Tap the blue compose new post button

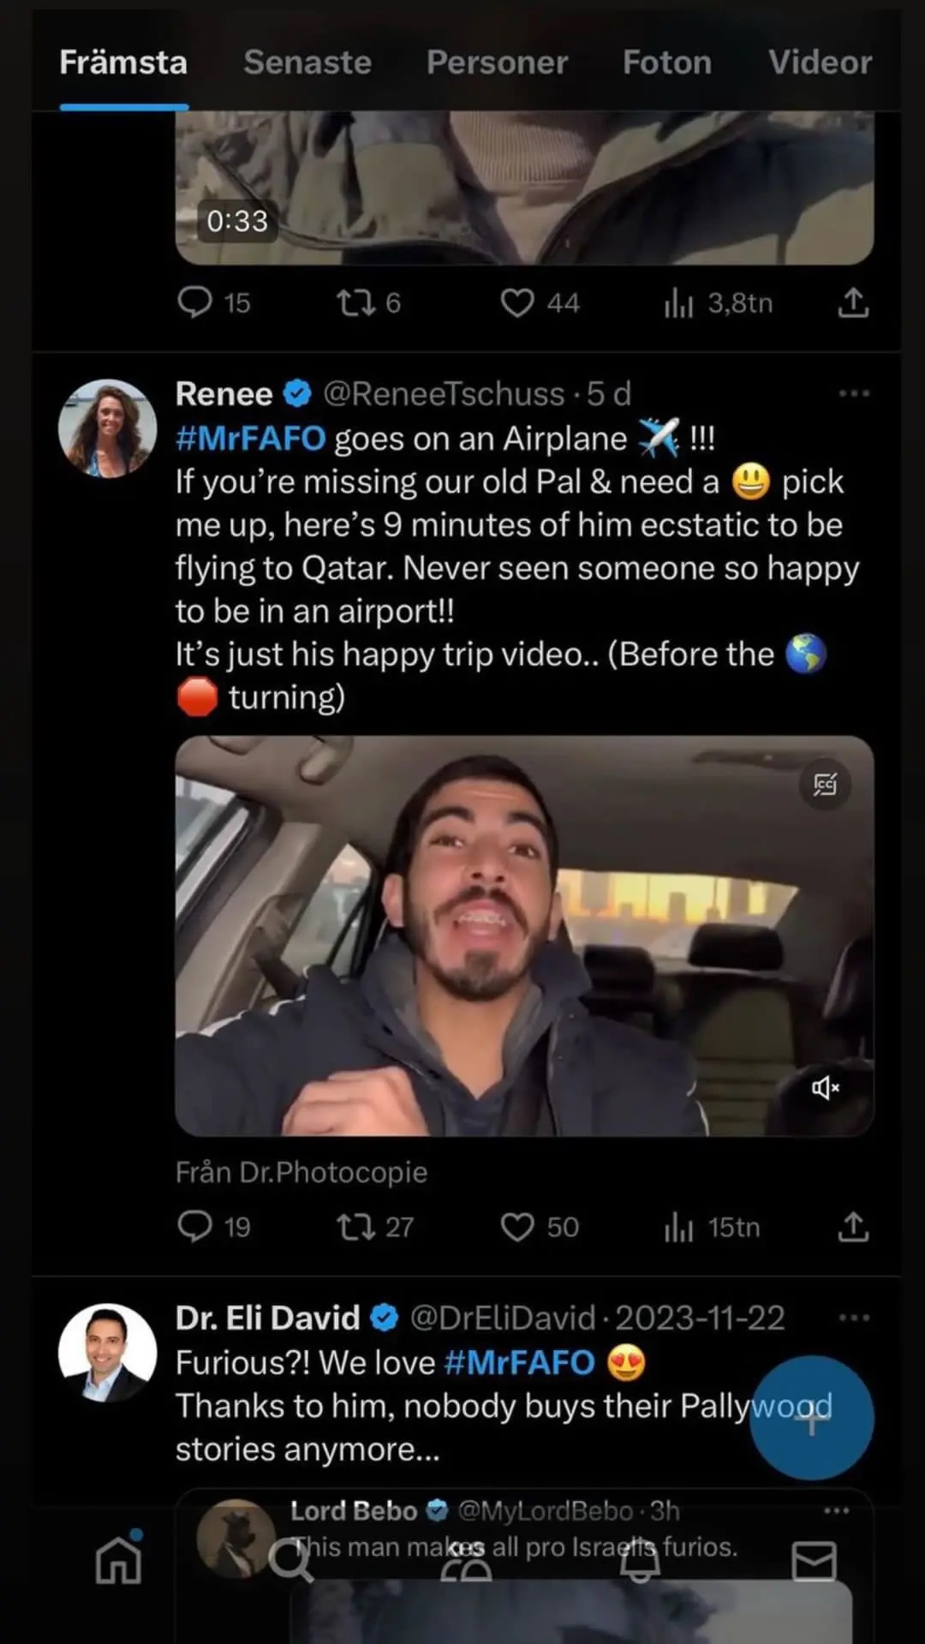(811, 1418)
